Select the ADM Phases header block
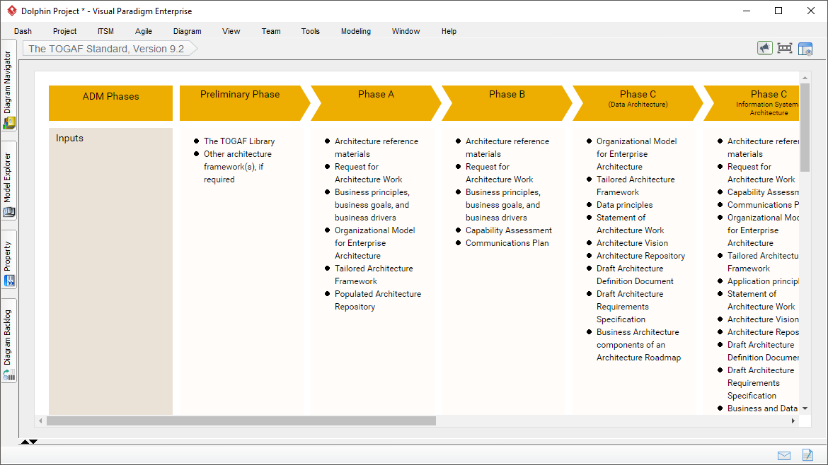 (111, 103)
